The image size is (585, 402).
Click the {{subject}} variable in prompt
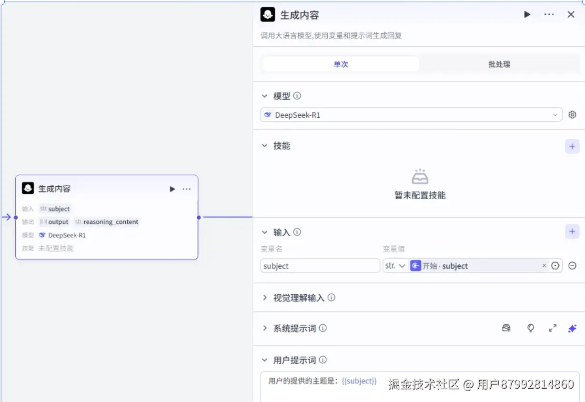[x=359, y=381]
